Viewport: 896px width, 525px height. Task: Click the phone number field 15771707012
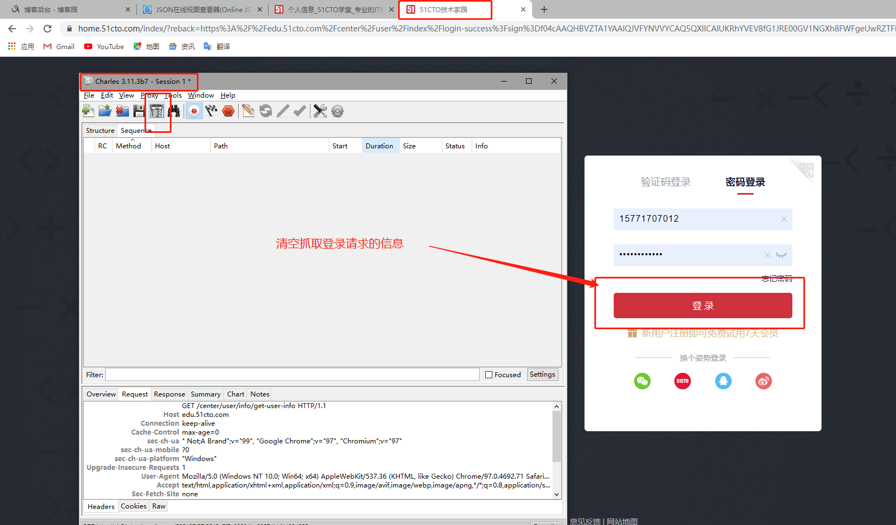point(703,219)
